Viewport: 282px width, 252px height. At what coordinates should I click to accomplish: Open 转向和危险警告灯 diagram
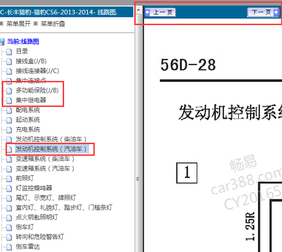coord(40,237)
